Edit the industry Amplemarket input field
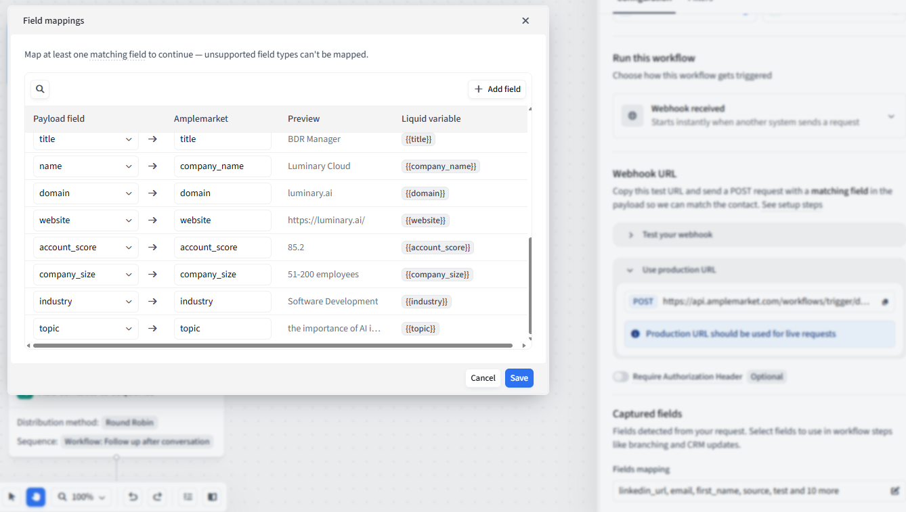906x512 pixels. (223, 302)
